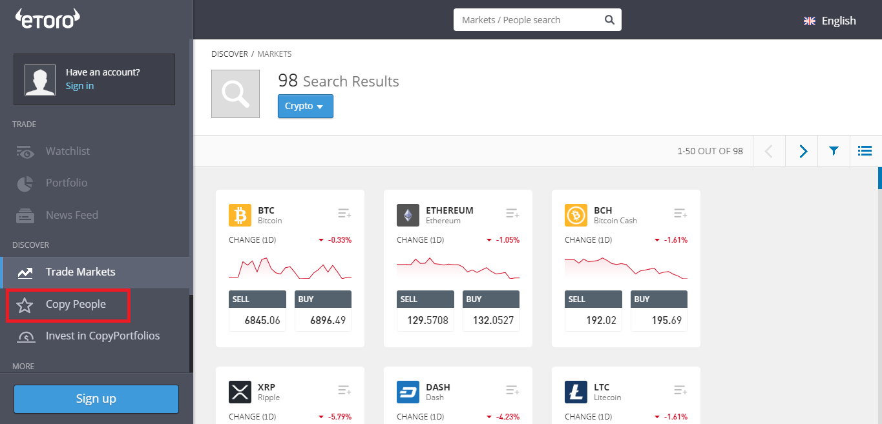The image size is (882, 424).
Task: Click the XRP -5.79% change value
Action: coord(339,417)
